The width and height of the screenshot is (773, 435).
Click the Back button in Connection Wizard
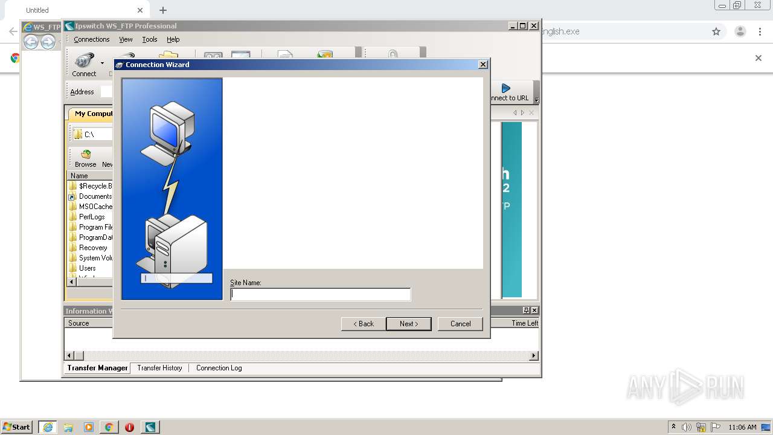pos(364,324)
